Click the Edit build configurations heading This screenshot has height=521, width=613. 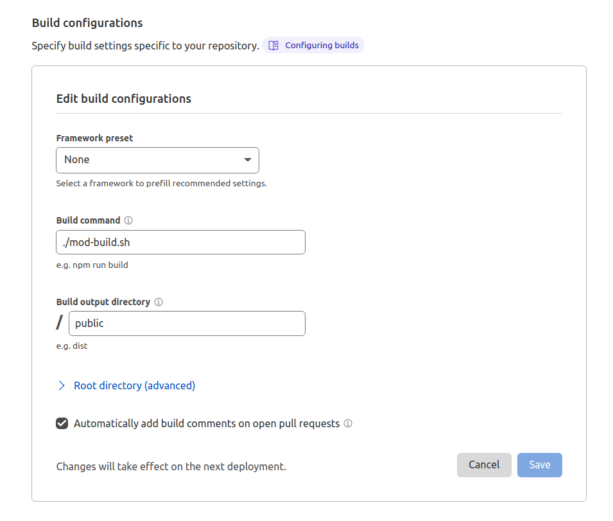124,99
